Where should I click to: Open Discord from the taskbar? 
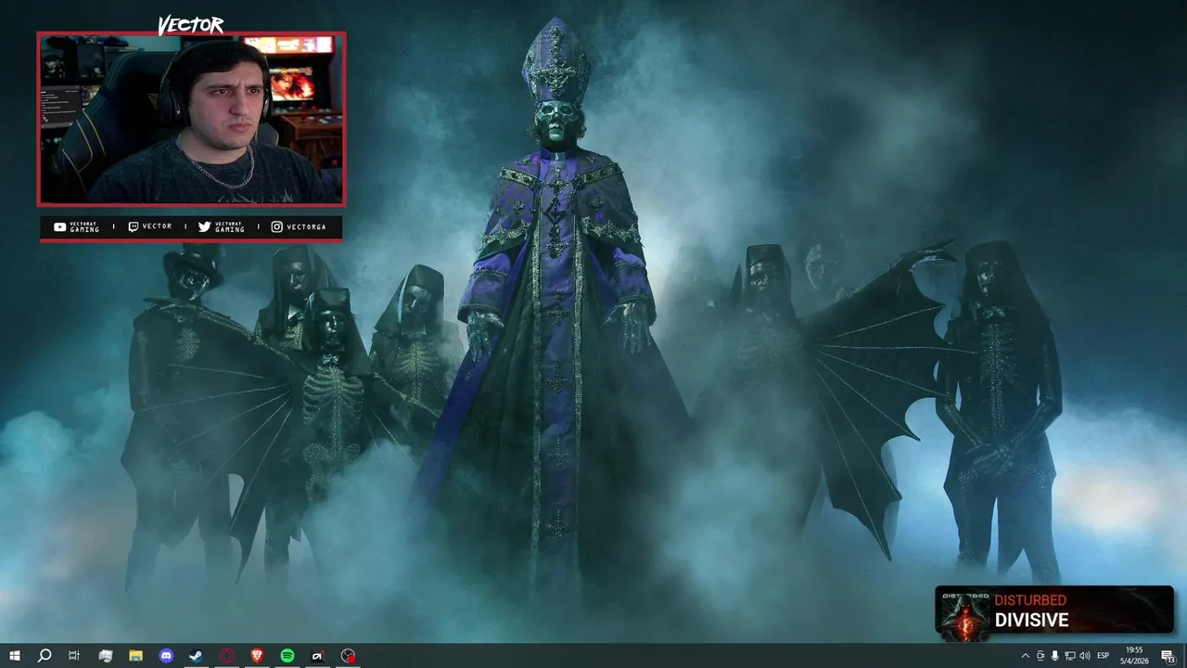pyautogui.click(x=166, y=656)
